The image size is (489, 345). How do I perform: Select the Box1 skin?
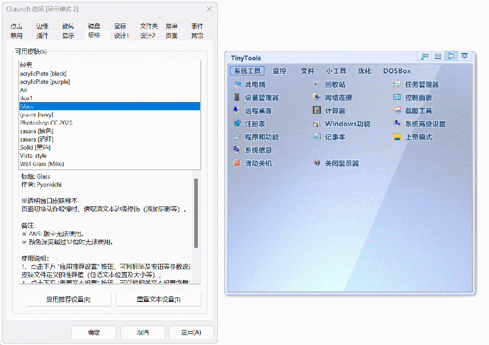pos(110,98)
